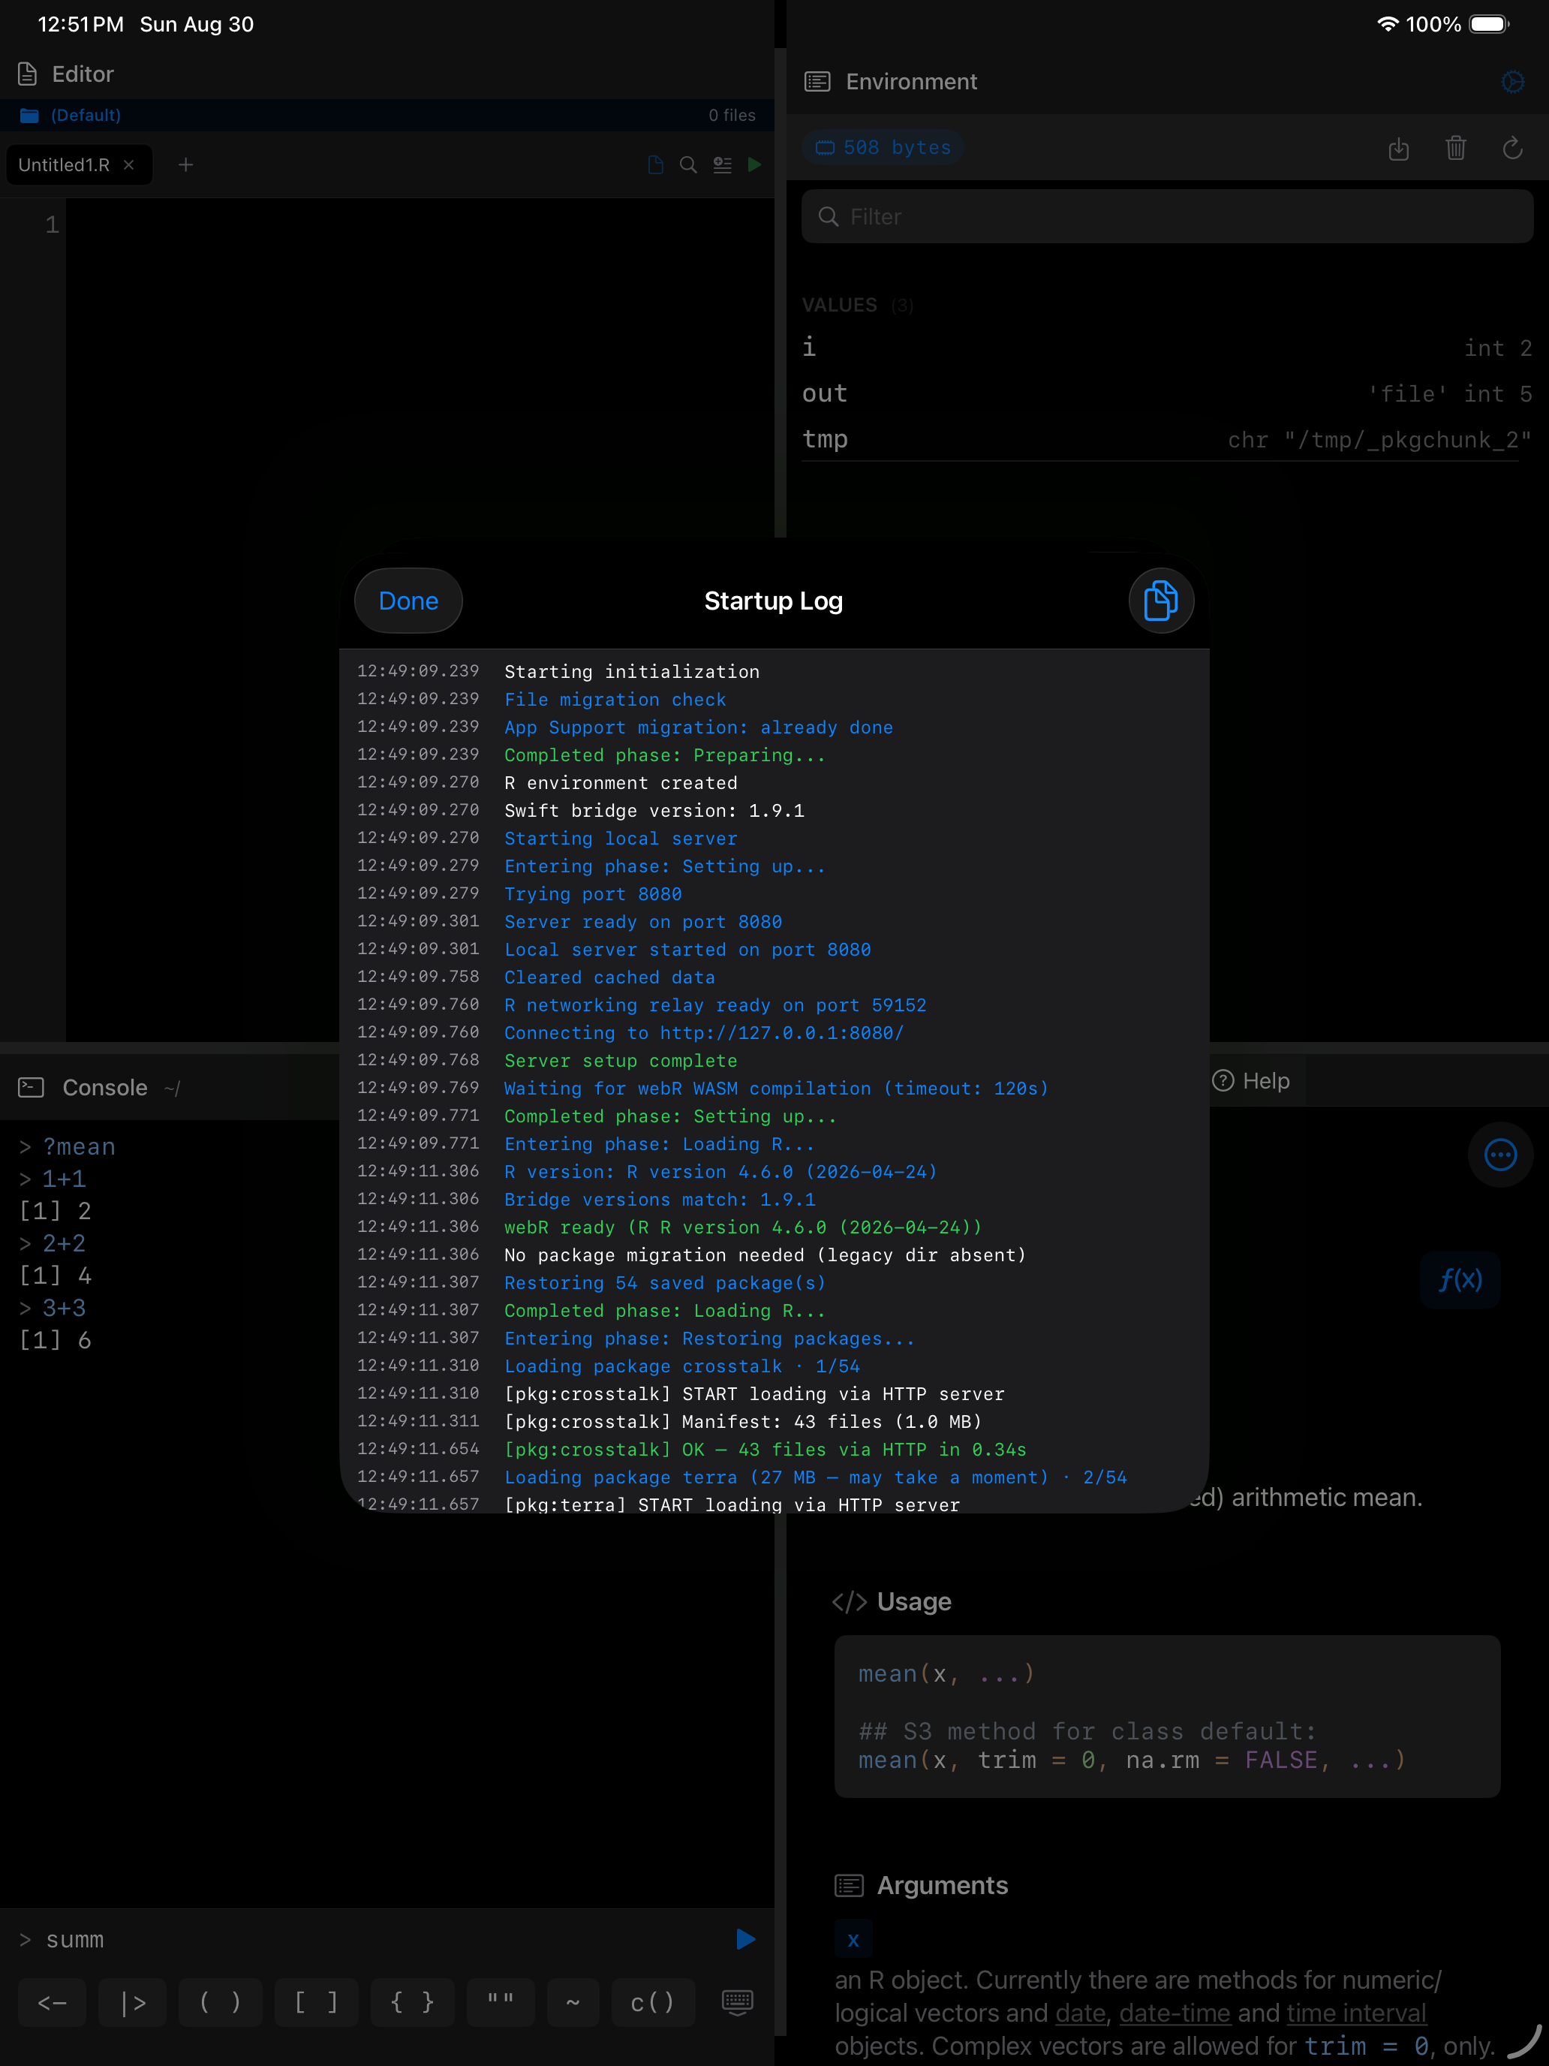Click log line 'Server ready on port 8080'

click(643, 922)
